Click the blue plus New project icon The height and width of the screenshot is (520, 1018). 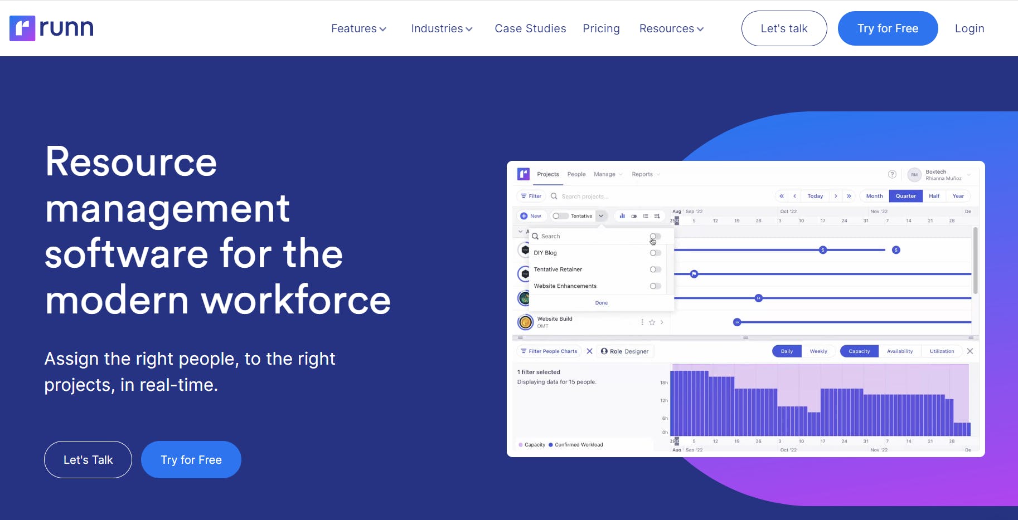pos(523,216)
